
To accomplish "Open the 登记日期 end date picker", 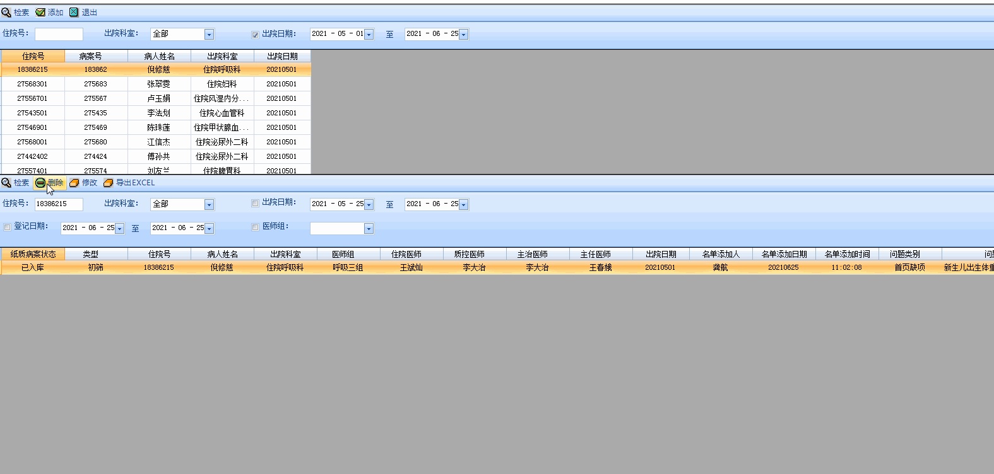I will [209, 229].
